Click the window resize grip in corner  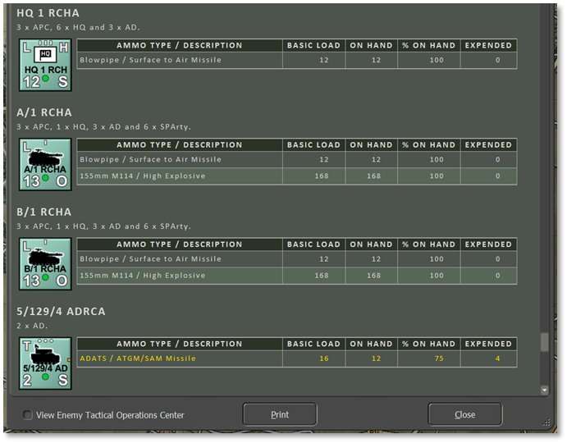pos(547,422)
